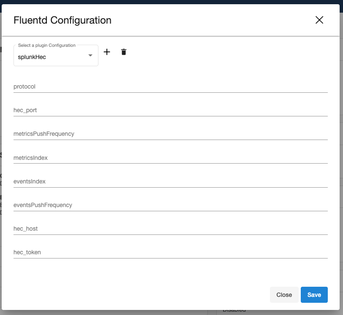Click into the hec_port field
This screenshot has width=343, height=315.
pyautogui.click(x=170, y=110)
